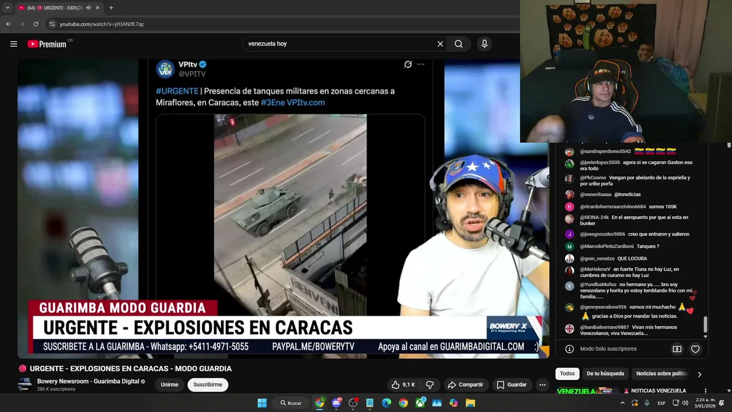
Task: Select 'Noticias sobre política' chip
Action: pos(661,374)
